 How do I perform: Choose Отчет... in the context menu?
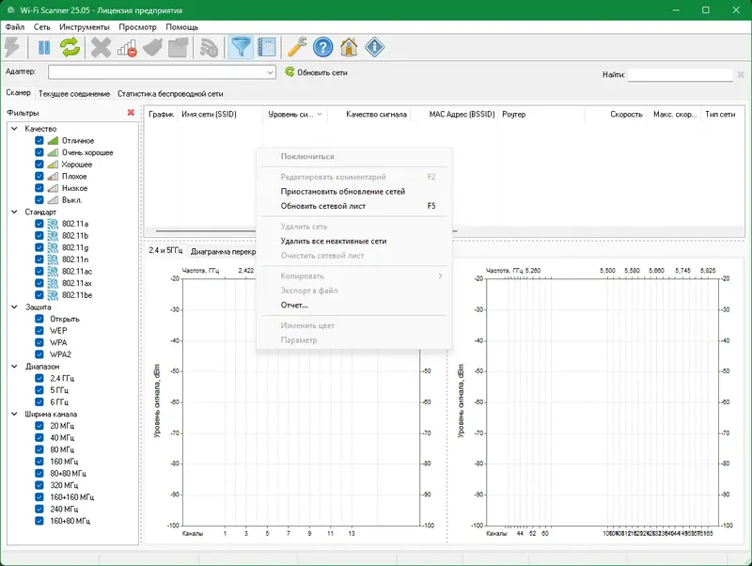click(x=354, y=305)
